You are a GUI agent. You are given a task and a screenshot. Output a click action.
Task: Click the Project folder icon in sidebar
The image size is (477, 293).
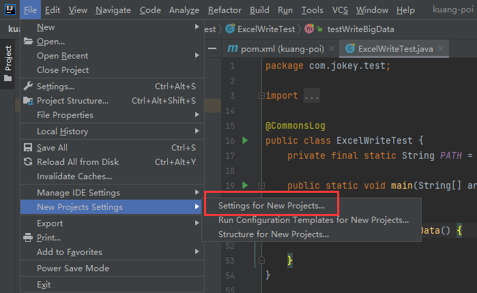[8, 78]
